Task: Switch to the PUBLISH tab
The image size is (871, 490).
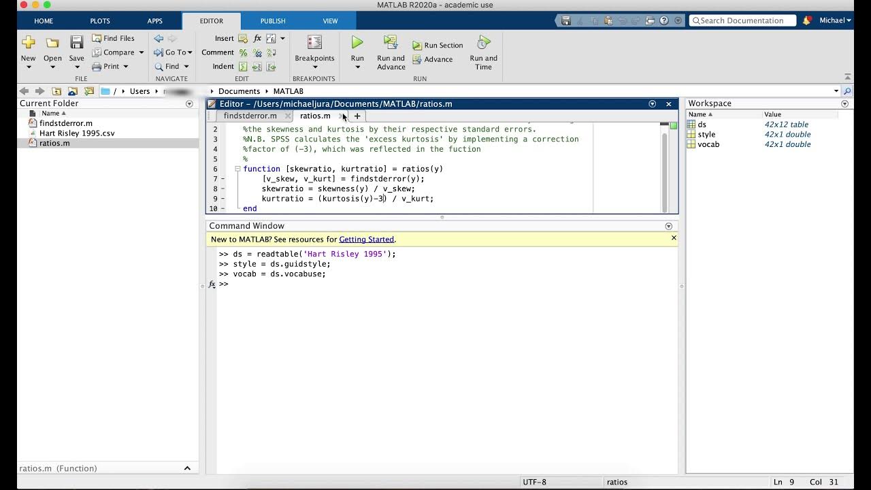Action: tap(273, 21)
